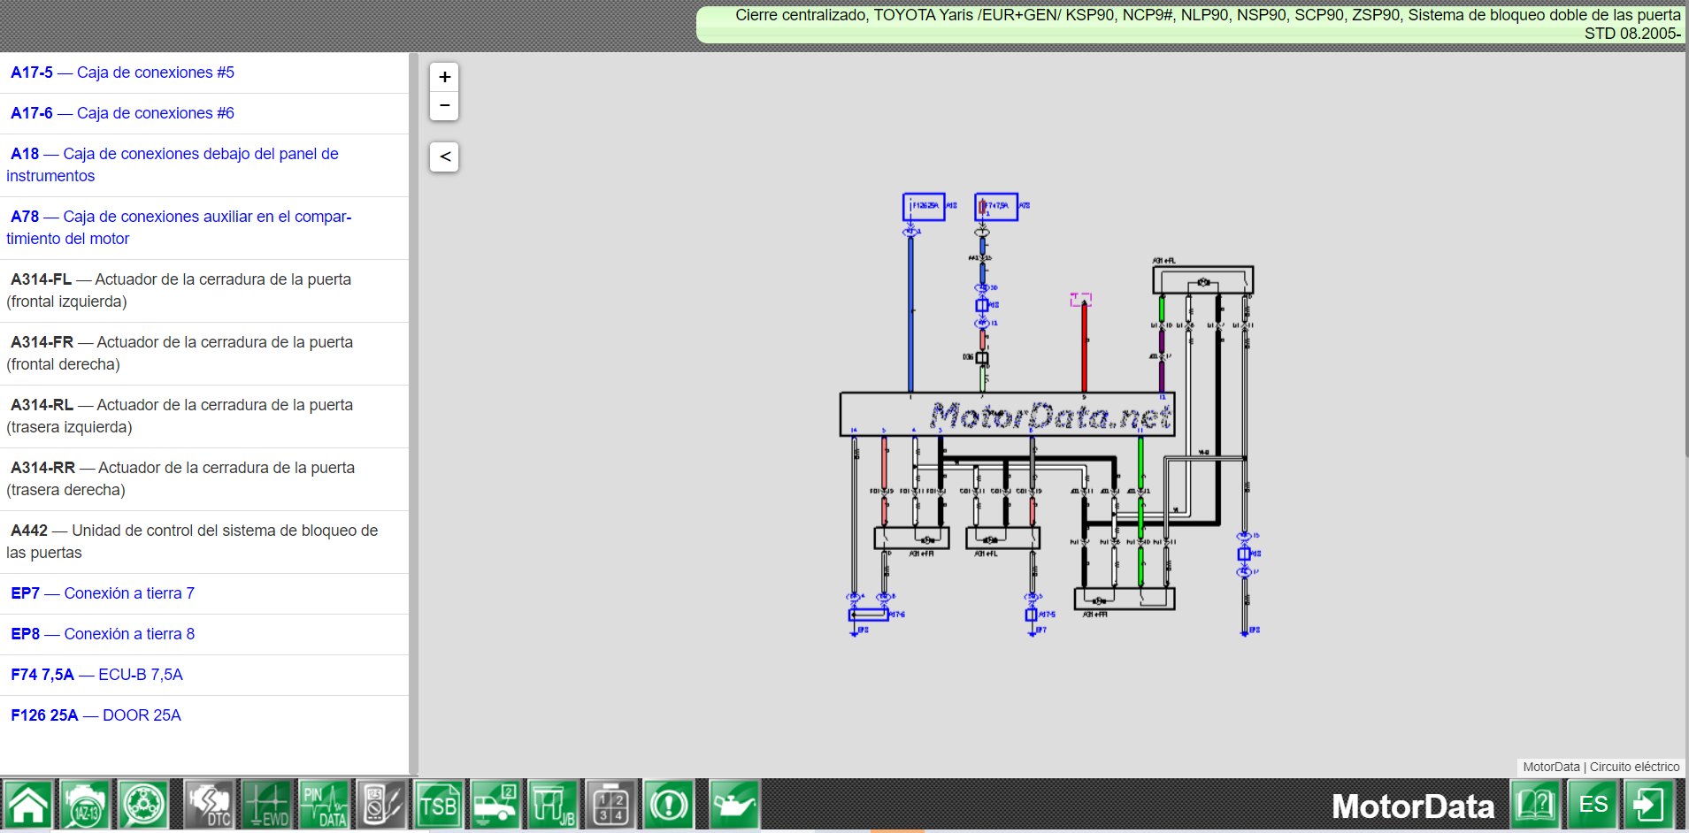Screen dimensions: 1689x833
Task: Zoom out of the wiring diagram
Action: click(444, 105)
